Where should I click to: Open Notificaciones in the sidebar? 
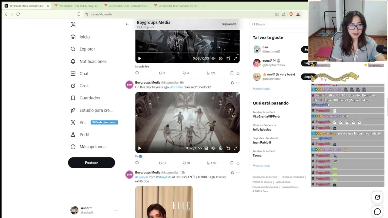[89, 61]
